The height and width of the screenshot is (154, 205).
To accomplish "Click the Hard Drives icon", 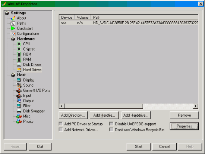I will coord(19,70).
